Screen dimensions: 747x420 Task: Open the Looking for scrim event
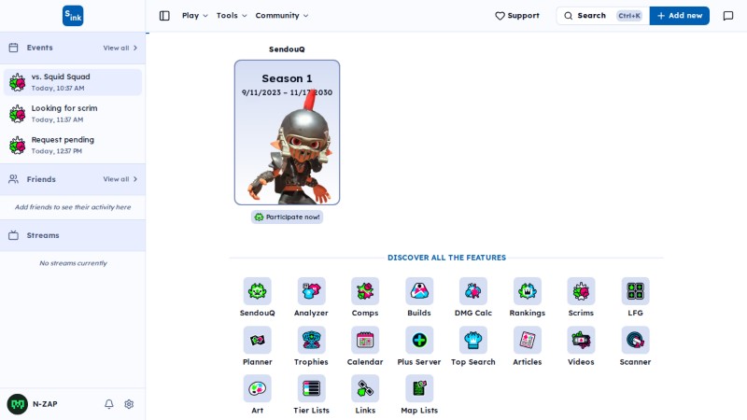click(73, 114)
